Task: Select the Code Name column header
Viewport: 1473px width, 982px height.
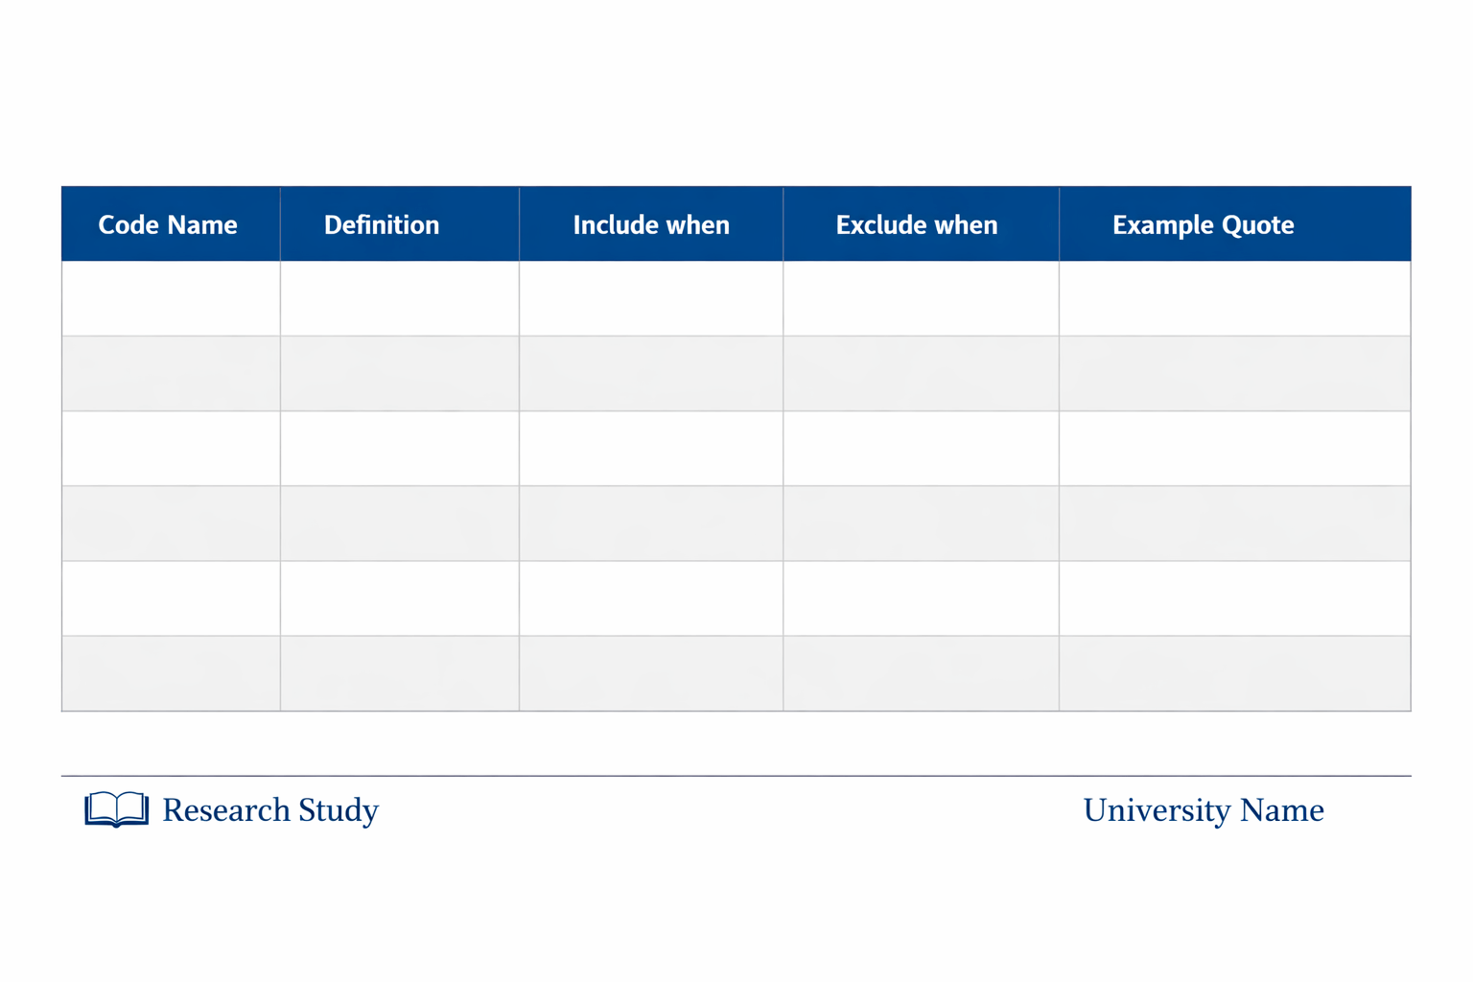Action: (x=171, y=224)
